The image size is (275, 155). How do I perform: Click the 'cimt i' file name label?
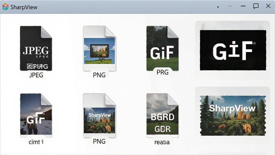pyautogui.click(x=36, y=142)
